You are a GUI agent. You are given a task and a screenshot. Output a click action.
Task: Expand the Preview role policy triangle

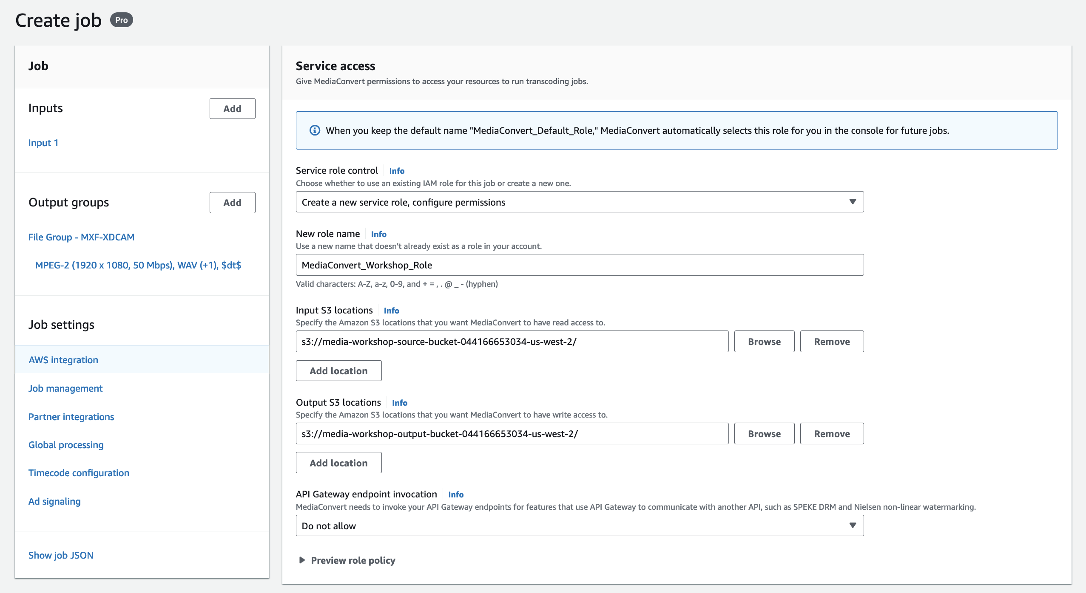click(302, 560)
